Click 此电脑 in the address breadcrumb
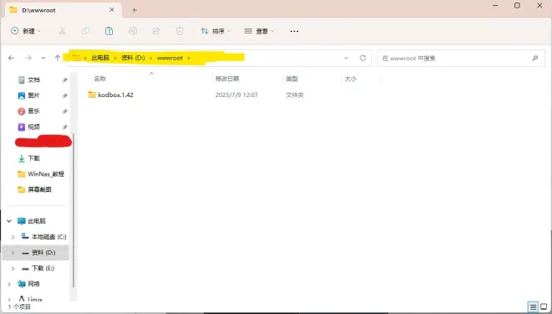Screen dimensions: 552x314 point(100,58)
